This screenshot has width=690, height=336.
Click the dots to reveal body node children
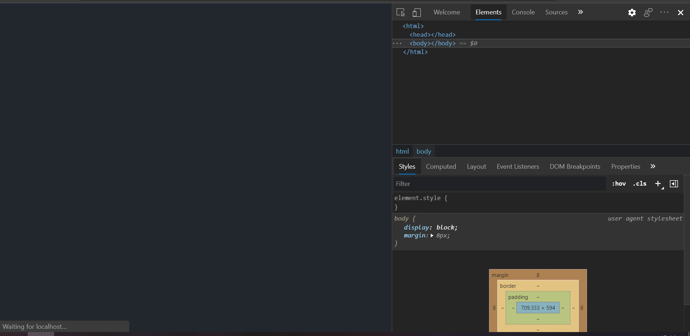398,43
